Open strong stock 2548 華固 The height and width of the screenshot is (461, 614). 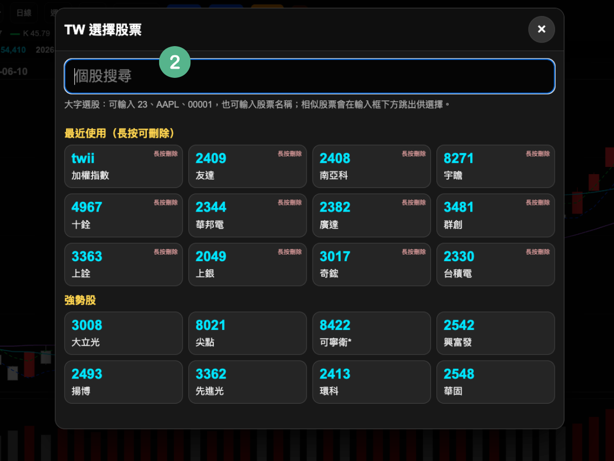496,382
